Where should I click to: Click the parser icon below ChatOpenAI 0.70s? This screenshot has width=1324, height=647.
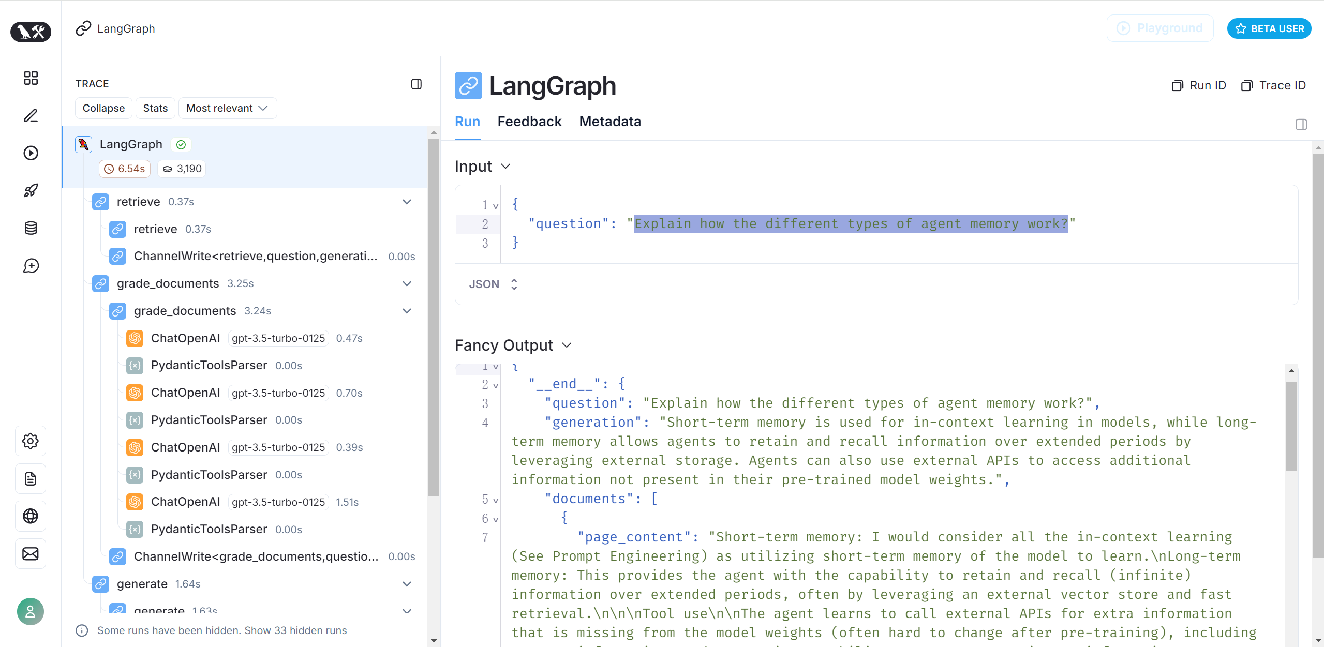135,420
